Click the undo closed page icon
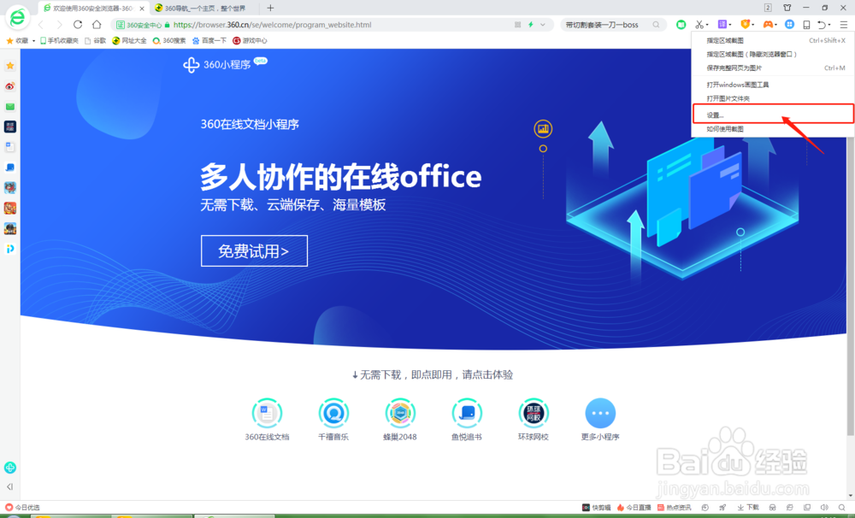The height and width of the screenshot is (518, 855). click(x=822, y=25)
